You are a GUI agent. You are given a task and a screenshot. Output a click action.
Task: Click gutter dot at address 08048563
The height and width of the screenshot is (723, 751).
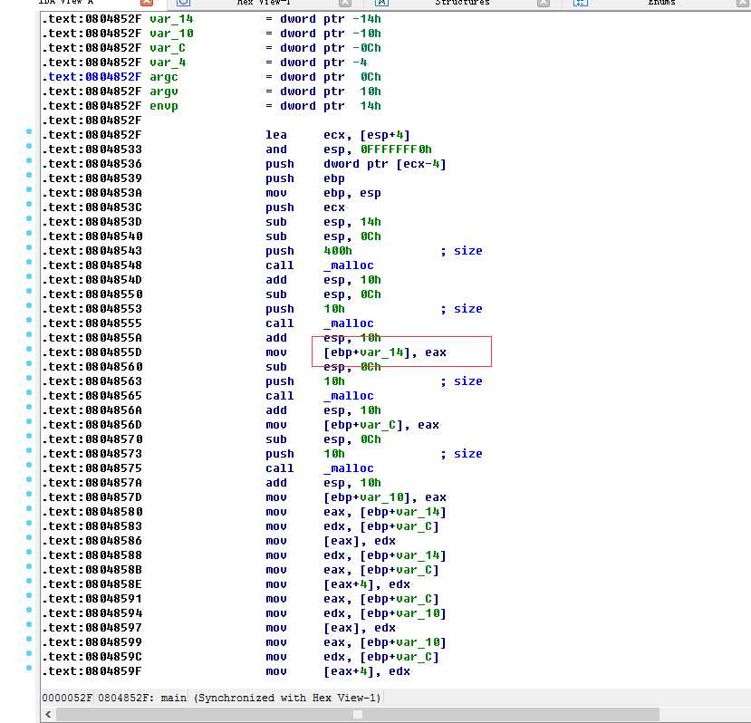(29, 378)
